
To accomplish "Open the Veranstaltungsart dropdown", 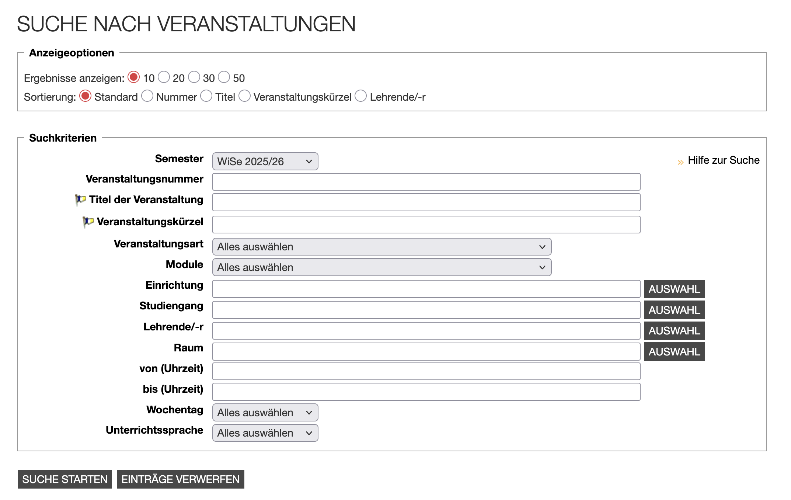I will click(x=381, y=247).
